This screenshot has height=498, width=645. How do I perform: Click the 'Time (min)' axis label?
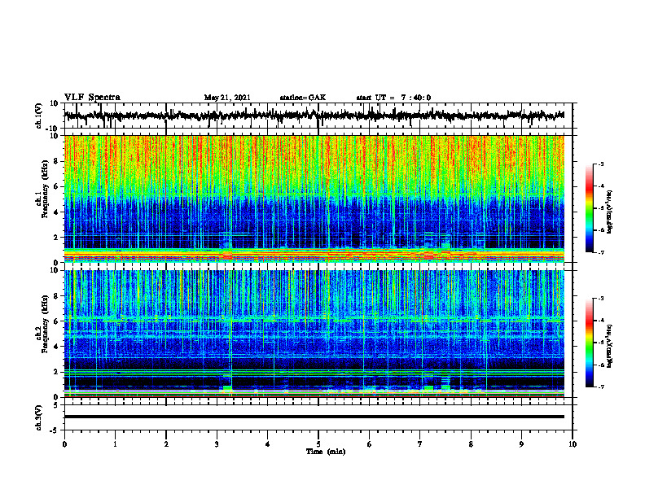tap(326, 452)
